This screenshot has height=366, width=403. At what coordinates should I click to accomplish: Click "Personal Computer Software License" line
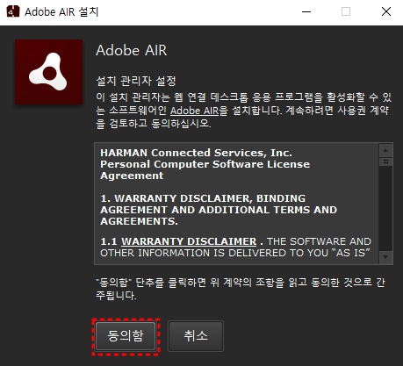click(205, 164)
